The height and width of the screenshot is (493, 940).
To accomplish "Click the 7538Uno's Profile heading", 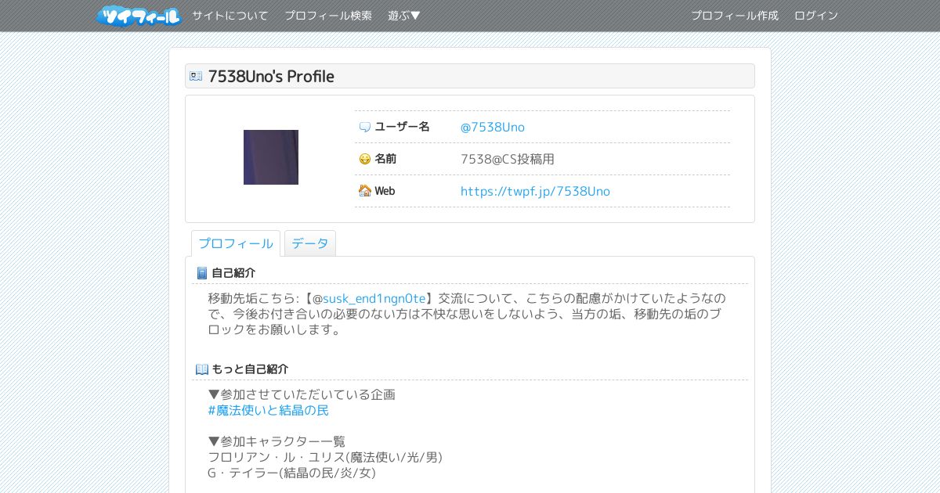I will [271, 76].
